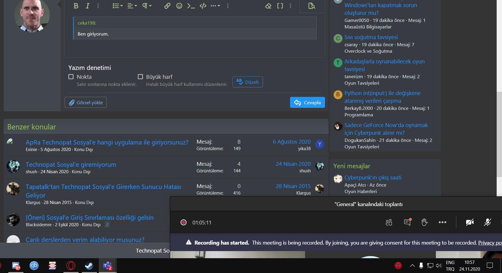Switch to Microsoft Teams on the taskbar

click(108, 266)
